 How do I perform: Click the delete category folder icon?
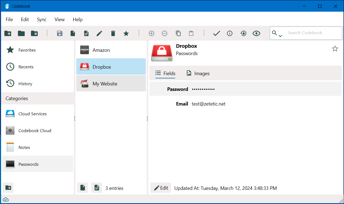pyautogui.click(x=34, y=33)
